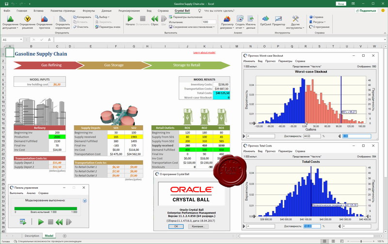Click the zoom slider in the status bar
Screen dimensions: 388x244
pyautogui.click(x=361, y=241)
